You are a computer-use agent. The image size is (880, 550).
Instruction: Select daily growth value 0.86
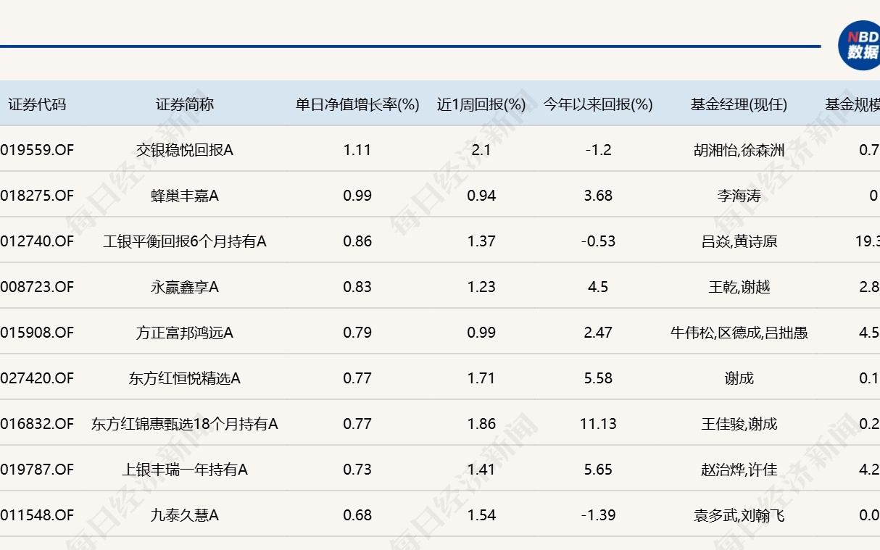(x=357, y=241)
